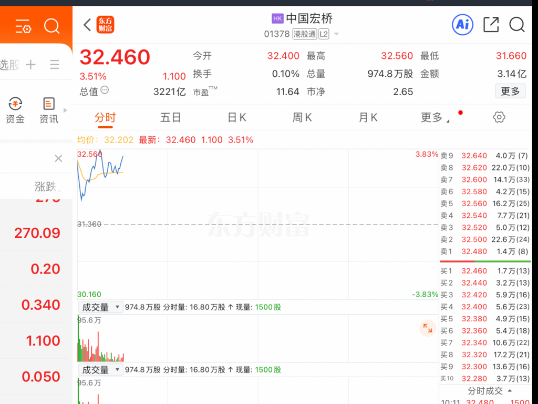This screenshot has height=404, width=538.
Task: Select the 分时 tab
Action: click(105, 118)
